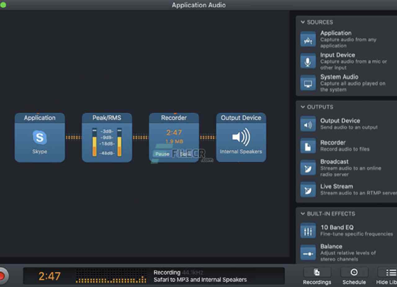Click the -48dB meter scale label
The image size is (397, 287).
tap(107, 153)
